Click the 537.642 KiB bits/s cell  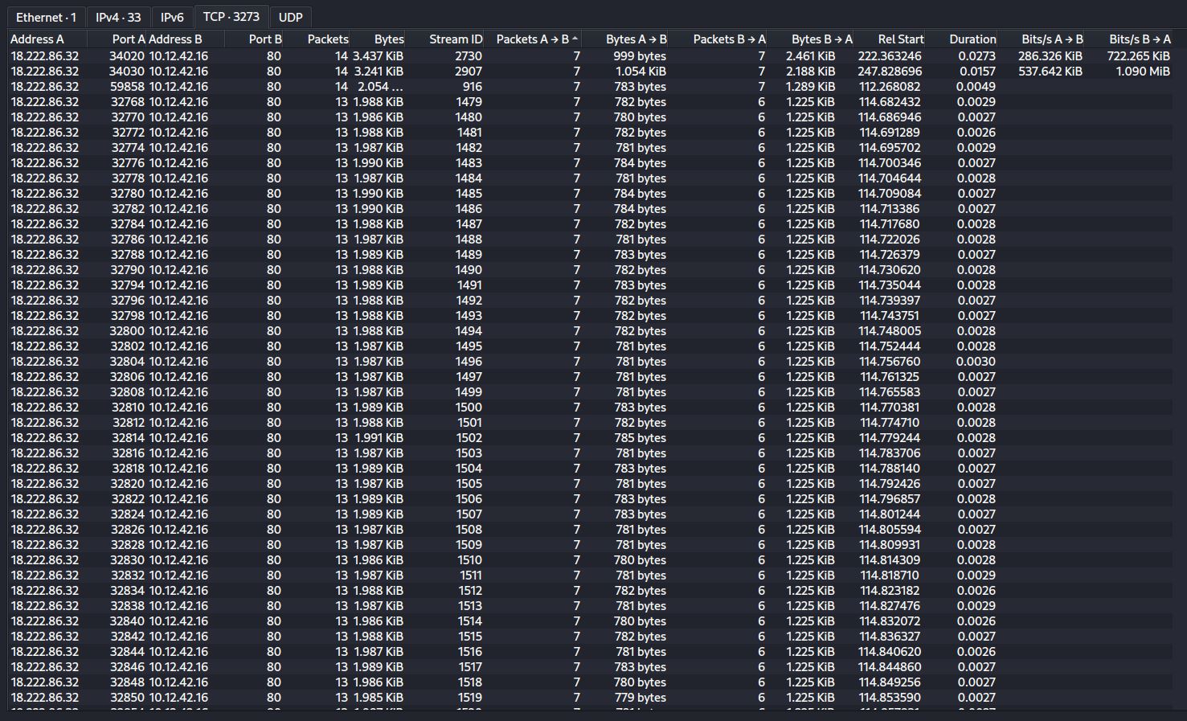1050,72
